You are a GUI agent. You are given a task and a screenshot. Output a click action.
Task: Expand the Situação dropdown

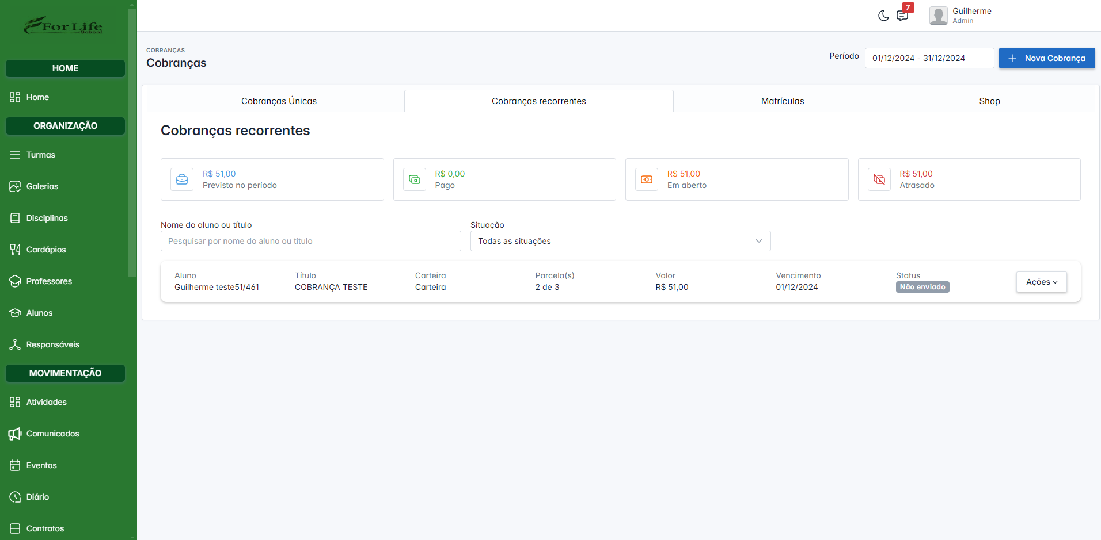620,241
